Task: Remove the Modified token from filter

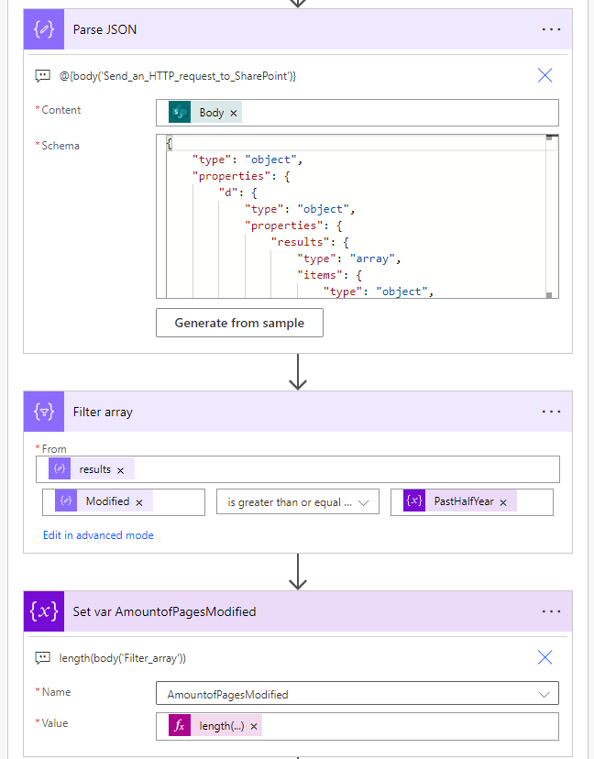Action: [139, 502]
